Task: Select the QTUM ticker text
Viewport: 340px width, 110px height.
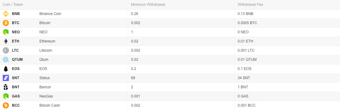Action: 17,60
